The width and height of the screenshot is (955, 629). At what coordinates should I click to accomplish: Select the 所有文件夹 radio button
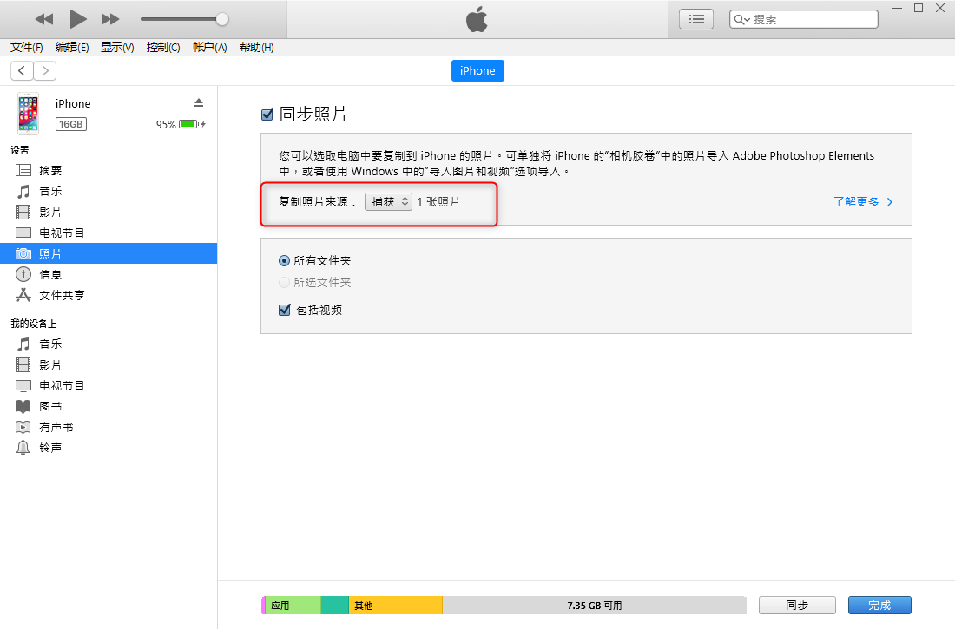click(x=284, y=260)
